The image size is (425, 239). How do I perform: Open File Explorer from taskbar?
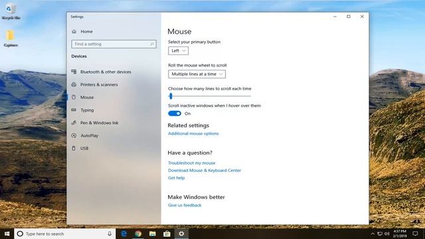(x=152, y=234)
